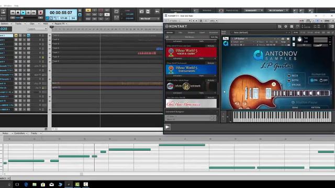
Task: Open the Mix Recall dropdown
Action: pos(150,19)
